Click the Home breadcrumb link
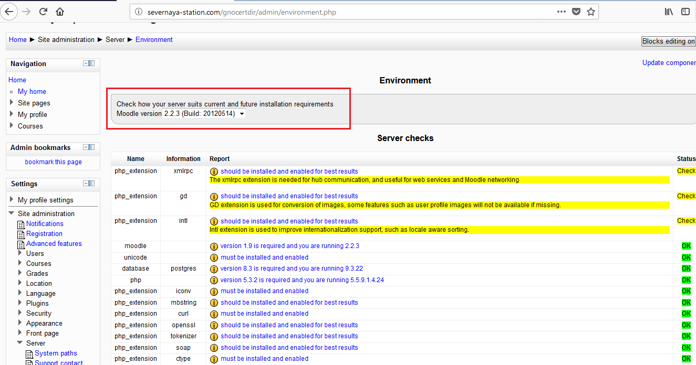 tap(17, 40)
